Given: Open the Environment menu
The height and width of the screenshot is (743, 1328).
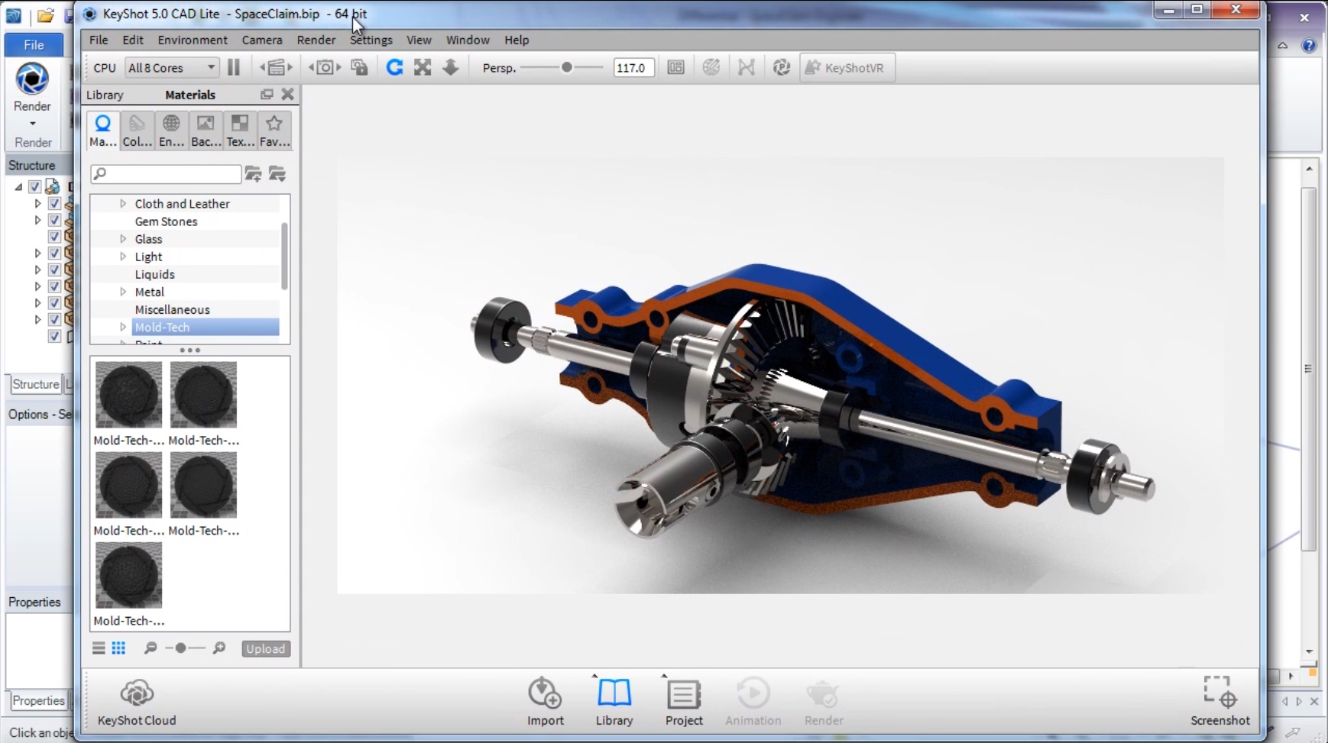Looking at the screenshot, I should pyautogui.click(x=192, y=40).
